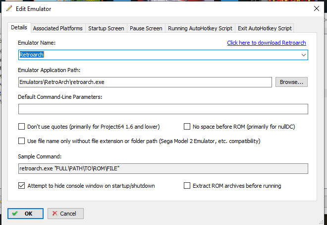Select the Pause Screen tab
Image resolution: width=327 pixels, height=225 pixels.
146,28
